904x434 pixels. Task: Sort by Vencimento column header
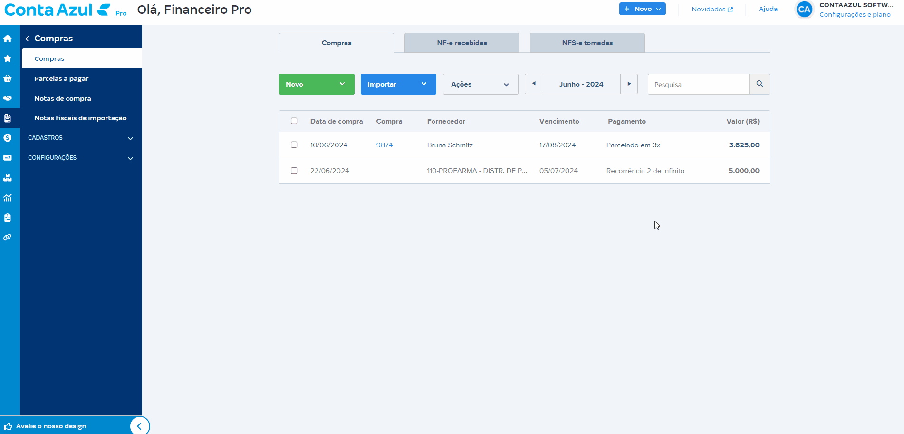tap(559, 121)
